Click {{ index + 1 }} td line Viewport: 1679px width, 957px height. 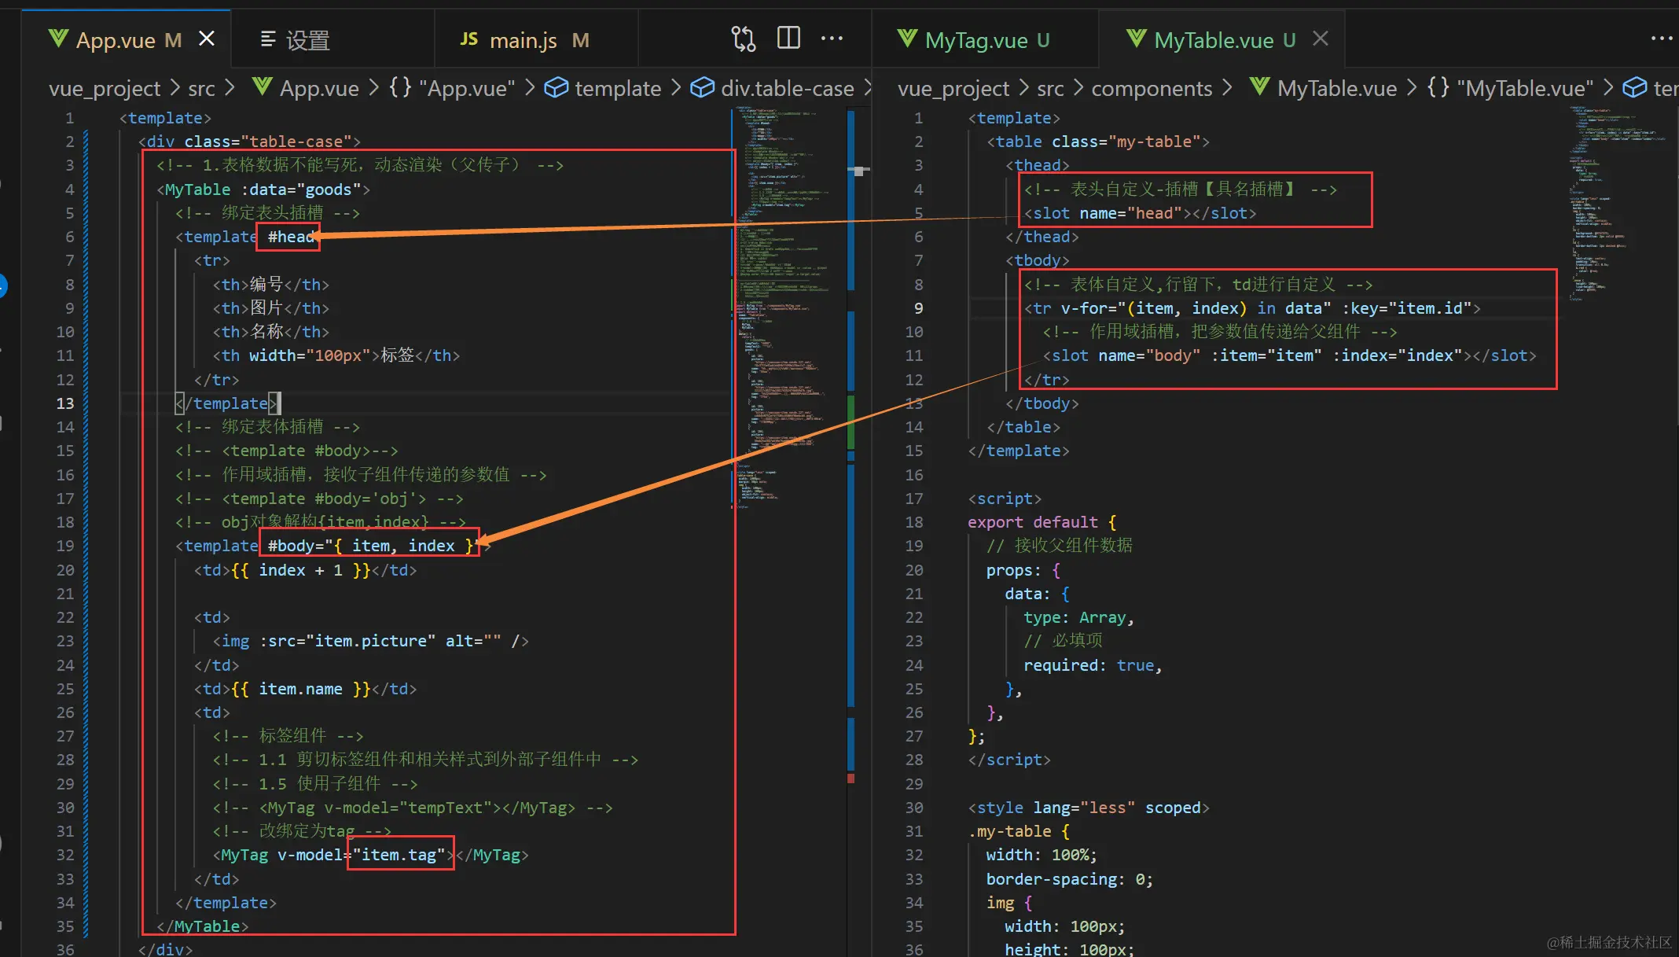tap(305, 570)
